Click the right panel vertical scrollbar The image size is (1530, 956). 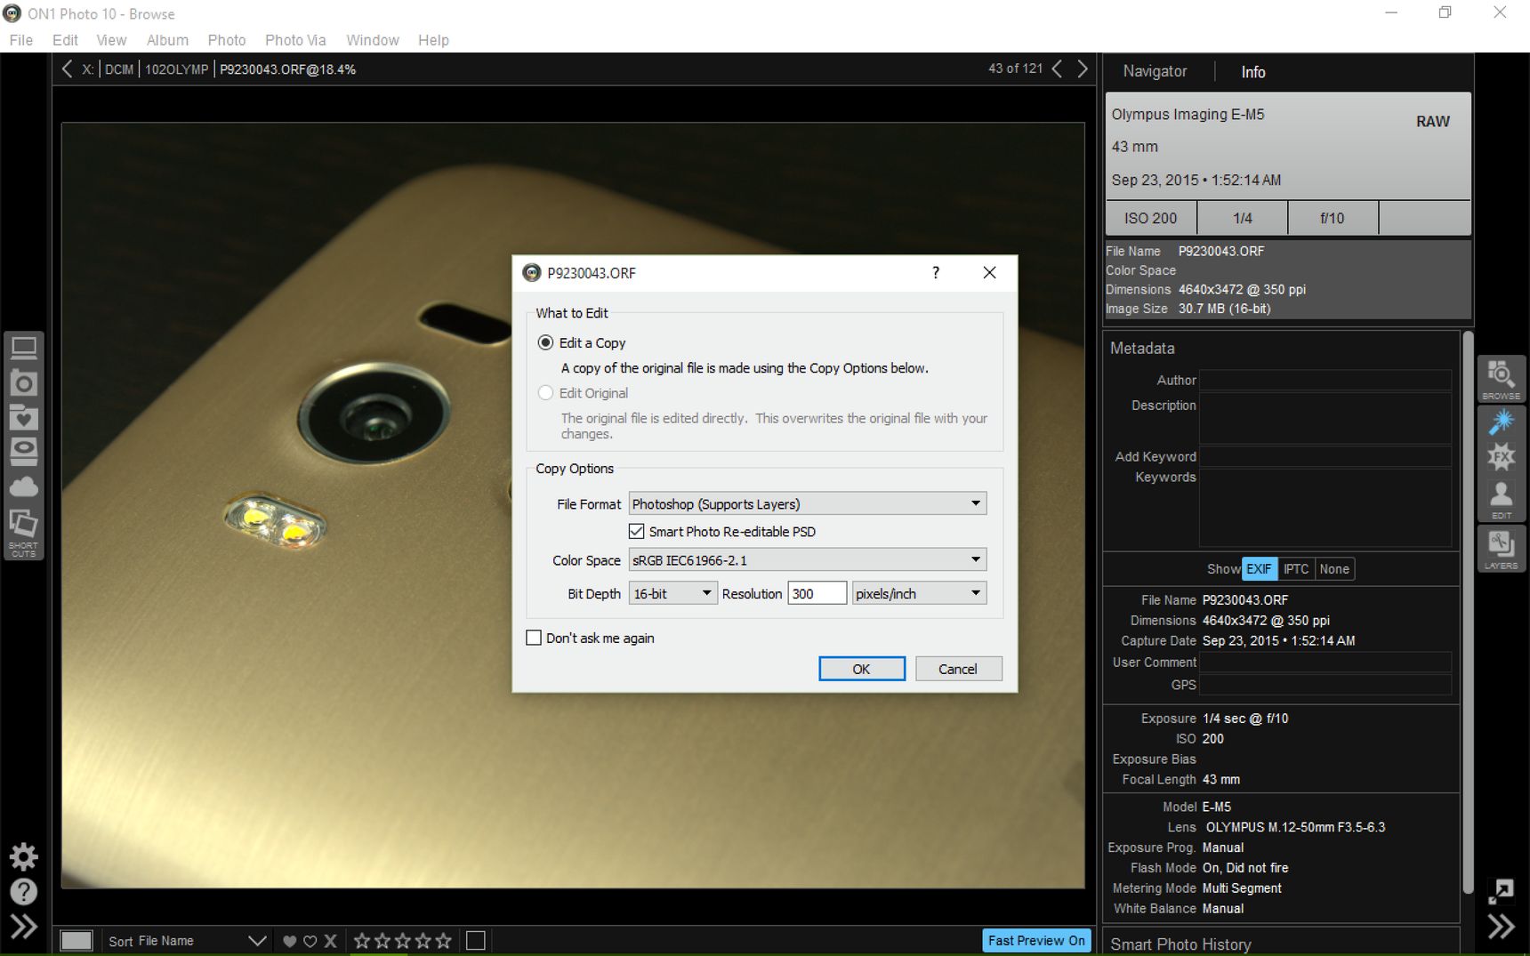pos(1468,613)
